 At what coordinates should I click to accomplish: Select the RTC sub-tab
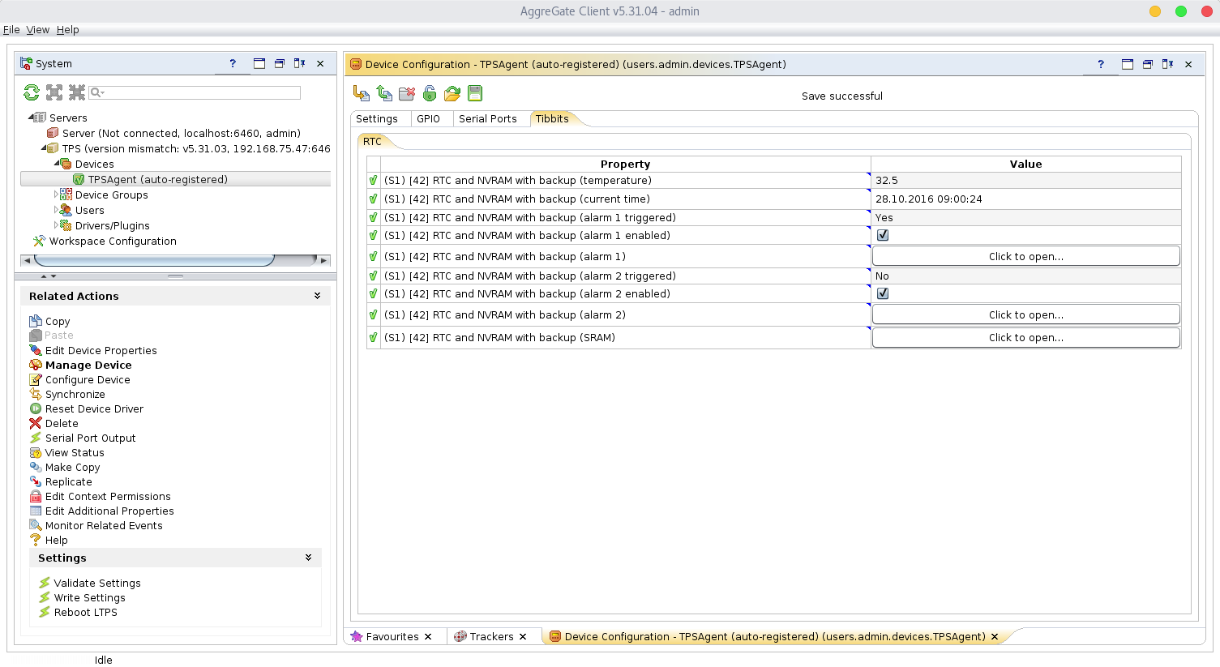pos(372,141)
